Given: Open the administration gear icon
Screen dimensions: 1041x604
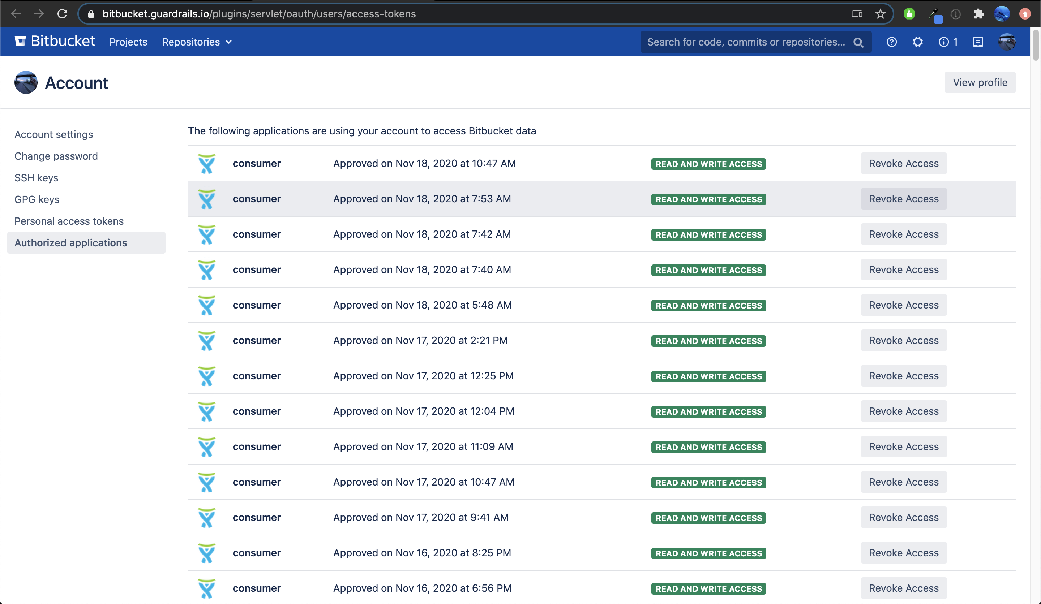Looking at the screenshot, I should [917, 42].
